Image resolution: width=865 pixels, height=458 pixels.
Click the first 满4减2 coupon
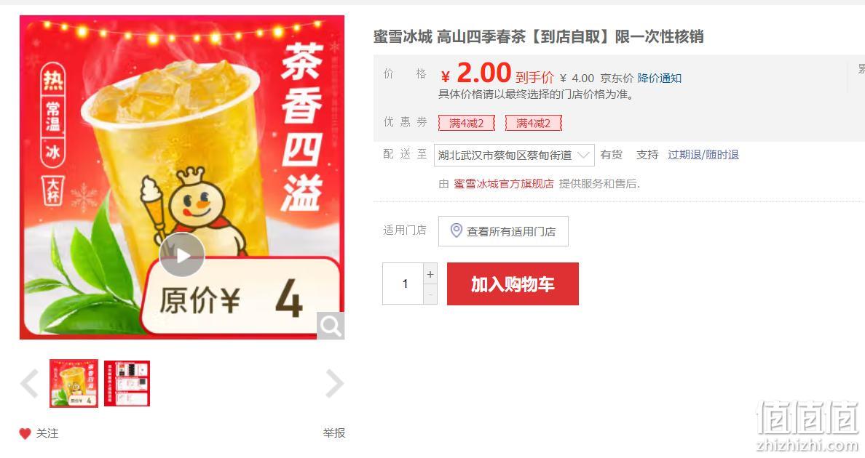(467, 124)
